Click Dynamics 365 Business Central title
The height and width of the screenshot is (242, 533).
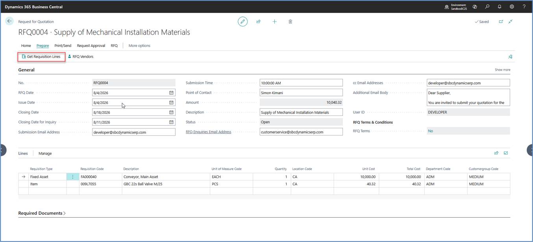point(33,7)
